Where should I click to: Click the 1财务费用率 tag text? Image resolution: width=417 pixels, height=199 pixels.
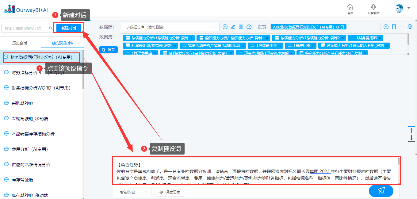pyautogui.click(x=366, y=38)
